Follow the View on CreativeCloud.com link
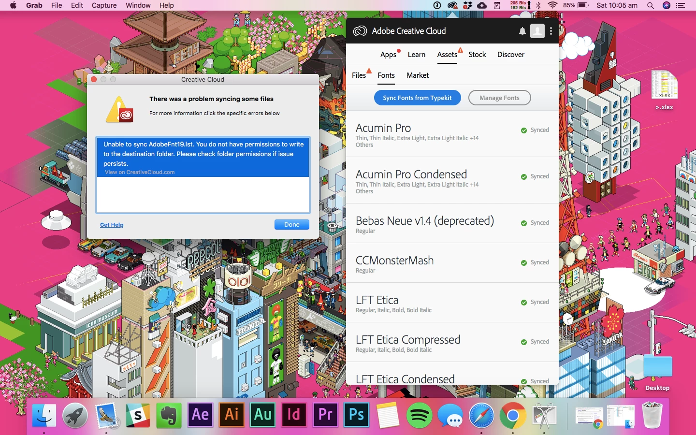Image resolution: width=696 pixels, height=435 pixels. coord(140,172)
